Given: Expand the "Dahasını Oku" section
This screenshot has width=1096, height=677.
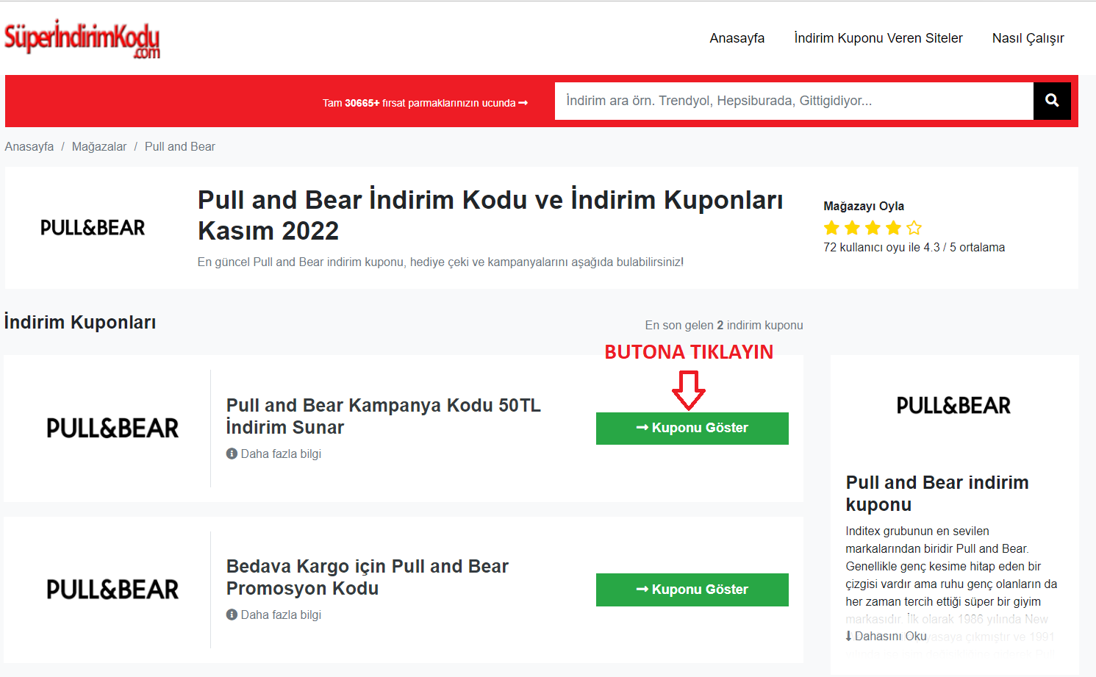Looking at the screenshot, I should point(885,635).
